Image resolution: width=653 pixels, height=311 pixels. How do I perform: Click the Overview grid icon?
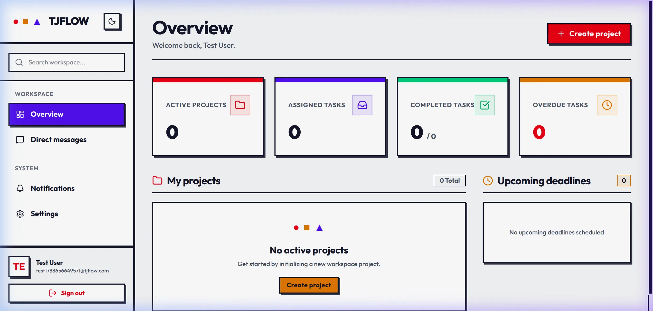coord(20,114)
